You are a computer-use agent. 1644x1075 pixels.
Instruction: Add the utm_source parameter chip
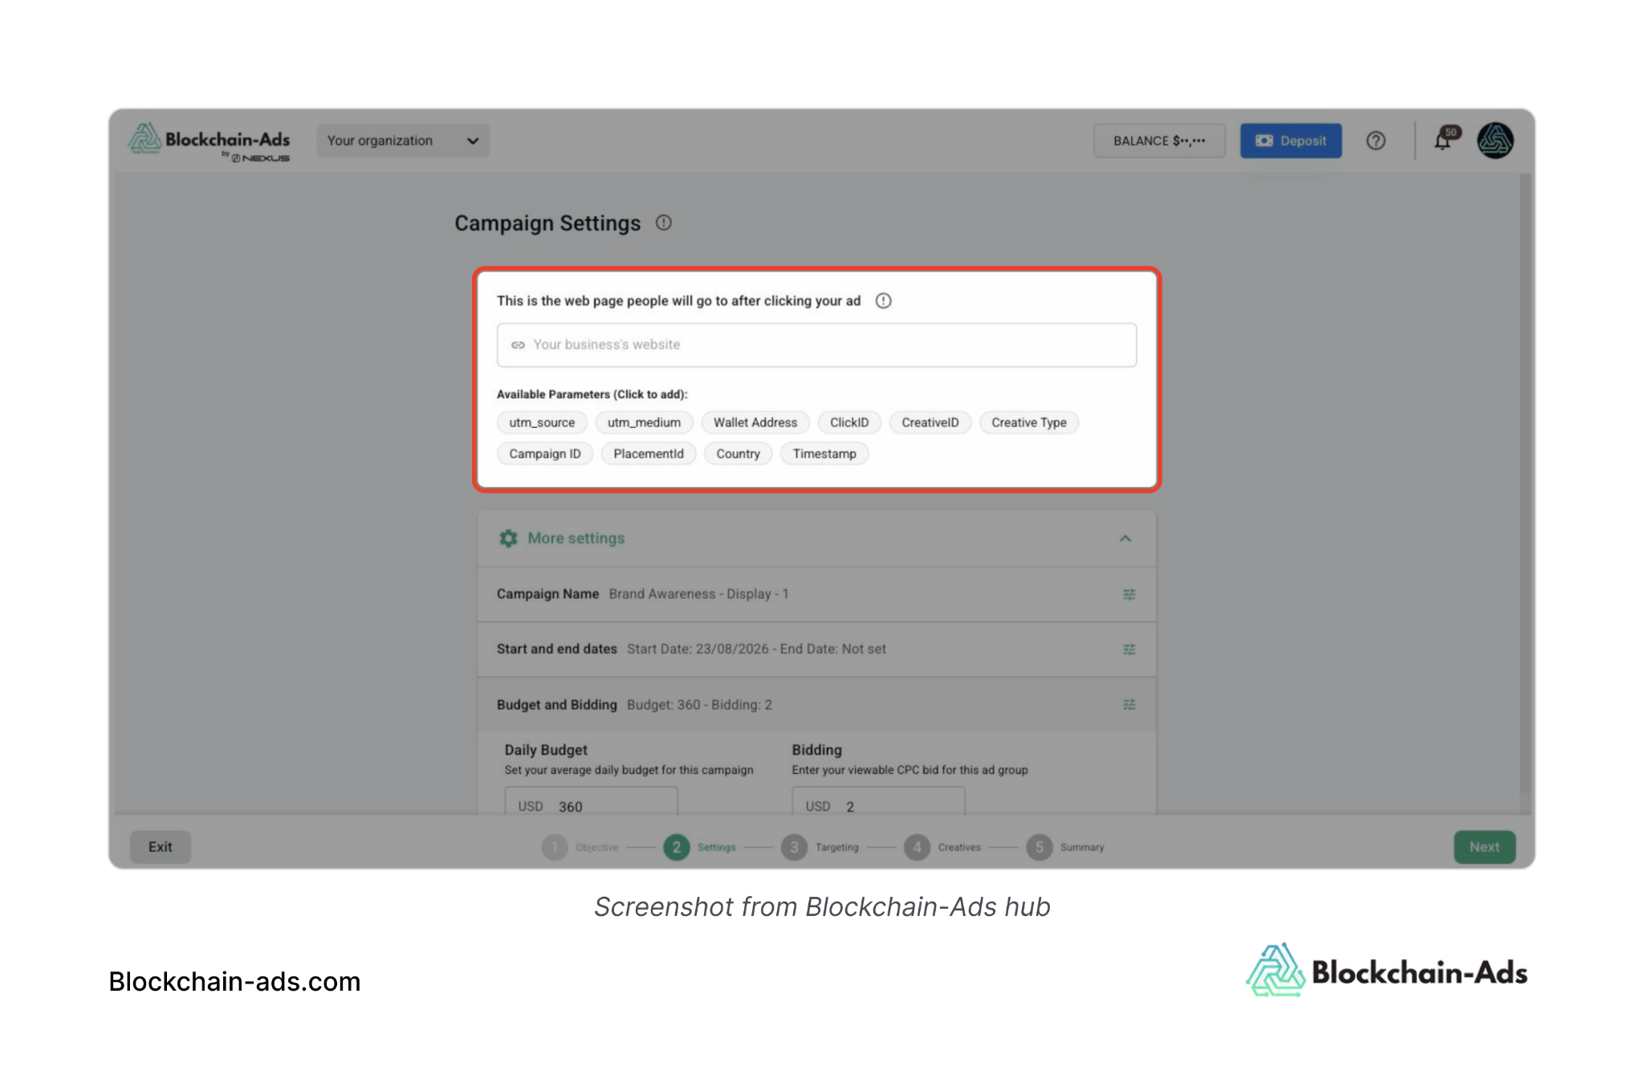click(x=542, y=422)
